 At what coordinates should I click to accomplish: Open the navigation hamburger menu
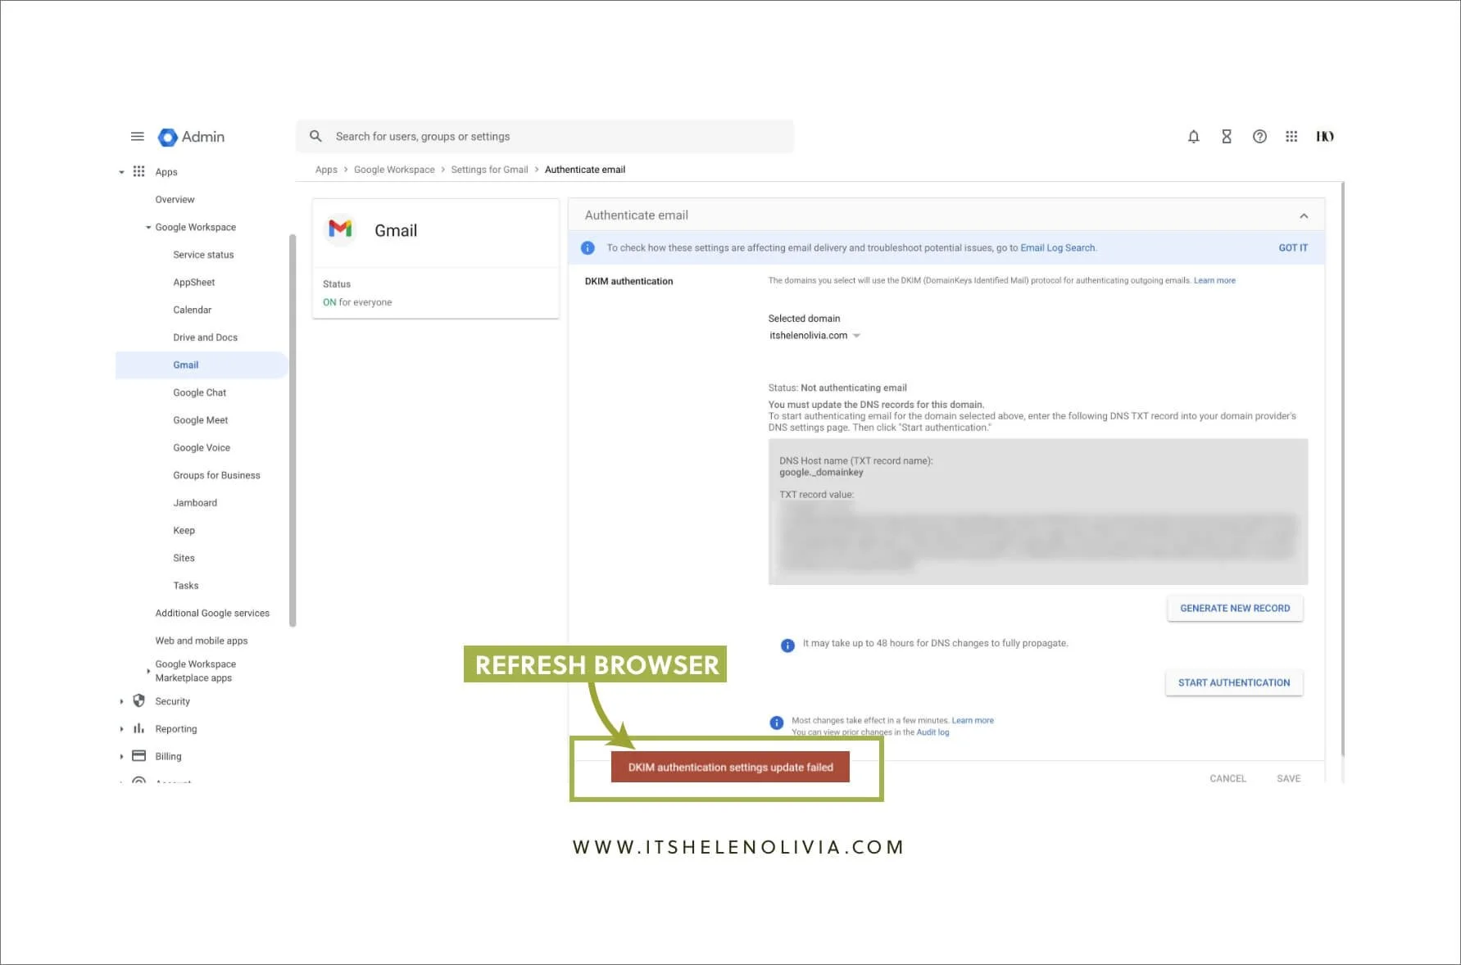coord(137,136)
